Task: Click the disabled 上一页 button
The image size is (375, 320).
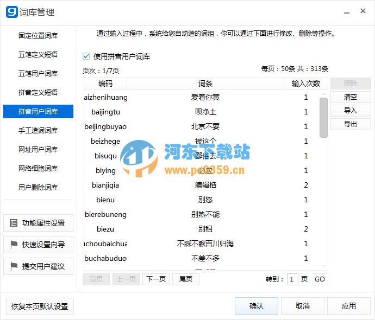Action: (x=126, y=279)
